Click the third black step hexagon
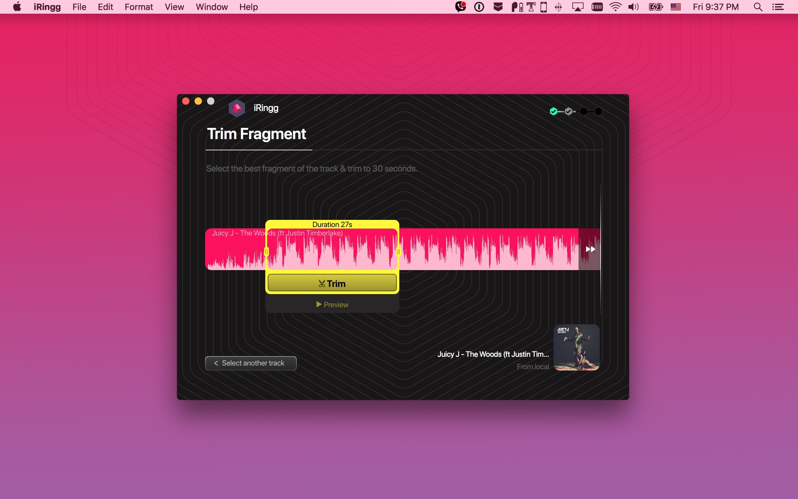798x499 pixels. pos(583,112)
